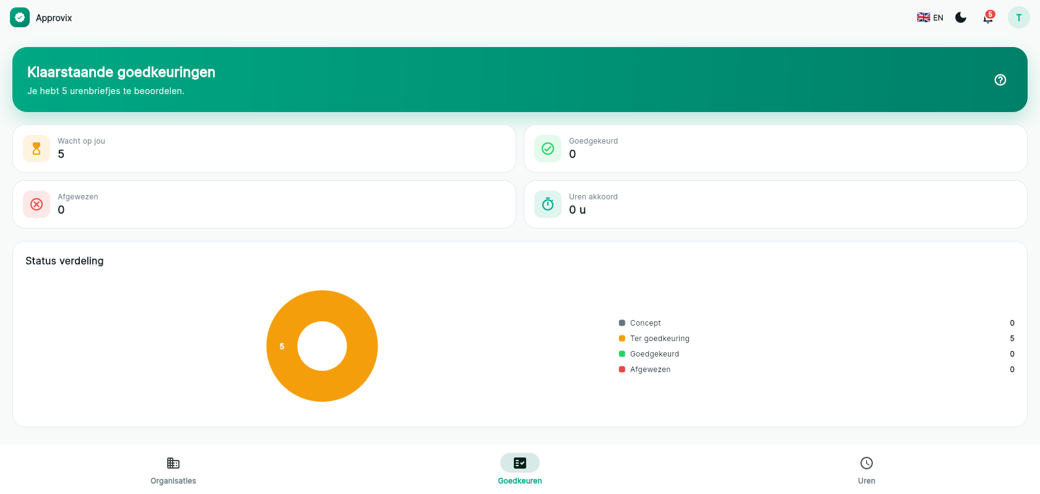
Task: Toggle Concept series in chart legend
Action: 640,323
